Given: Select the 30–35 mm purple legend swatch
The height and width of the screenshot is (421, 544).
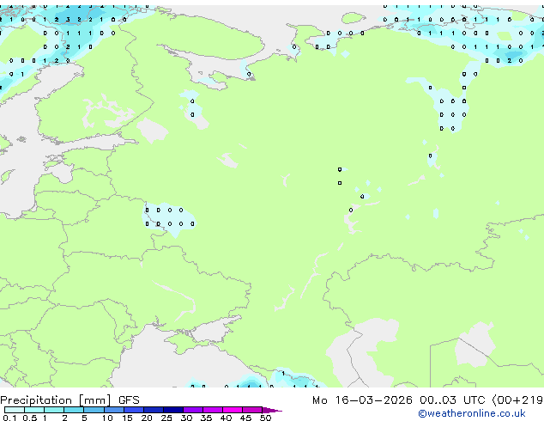Looking at the screenshot, I should [x=193, y=410].
